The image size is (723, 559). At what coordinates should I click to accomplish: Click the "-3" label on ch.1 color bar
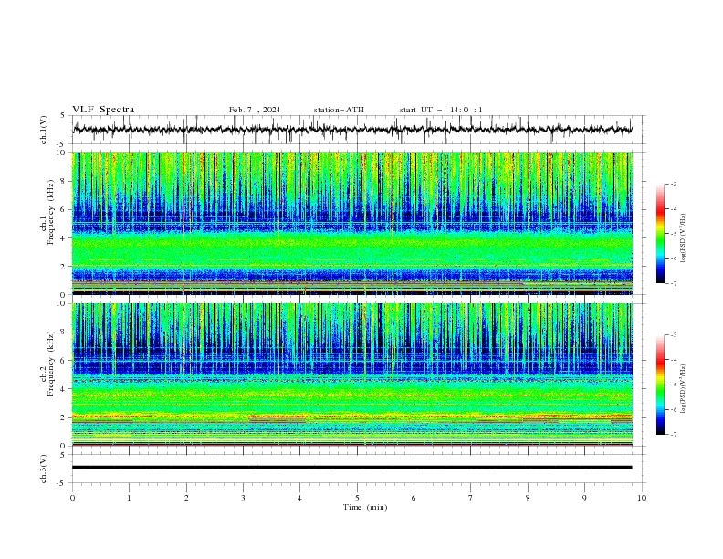(673, 184)
